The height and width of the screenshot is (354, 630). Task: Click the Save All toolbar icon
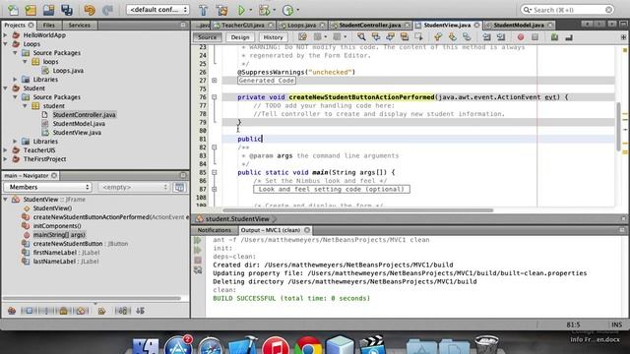point(67,10)
